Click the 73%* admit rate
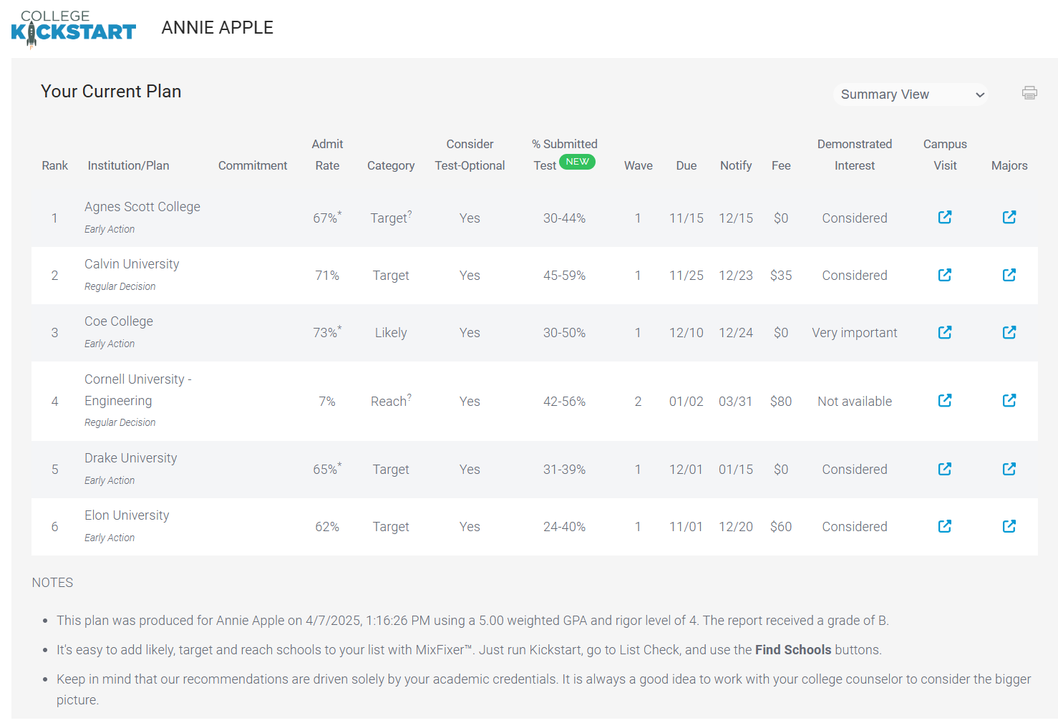The image size is (1058, 723). (327, 332)
